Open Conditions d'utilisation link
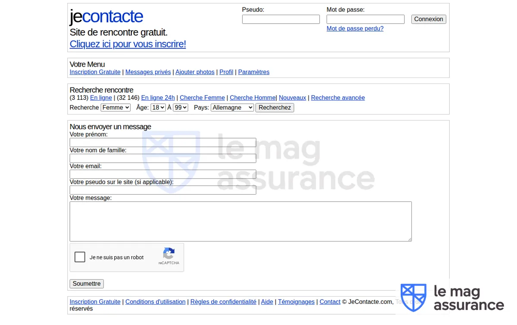Viewport: 517px width, 325px height. coord(156,302)
